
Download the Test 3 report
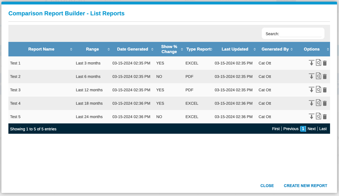click(311, 90)
